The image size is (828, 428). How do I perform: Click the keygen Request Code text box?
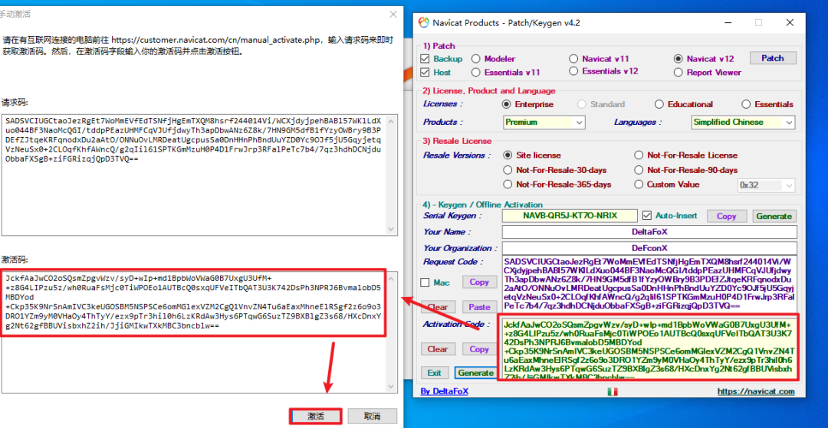tap(649, 283)
